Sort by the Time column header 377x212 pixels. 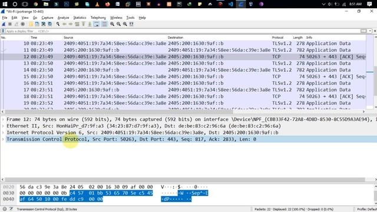[34, 38]
